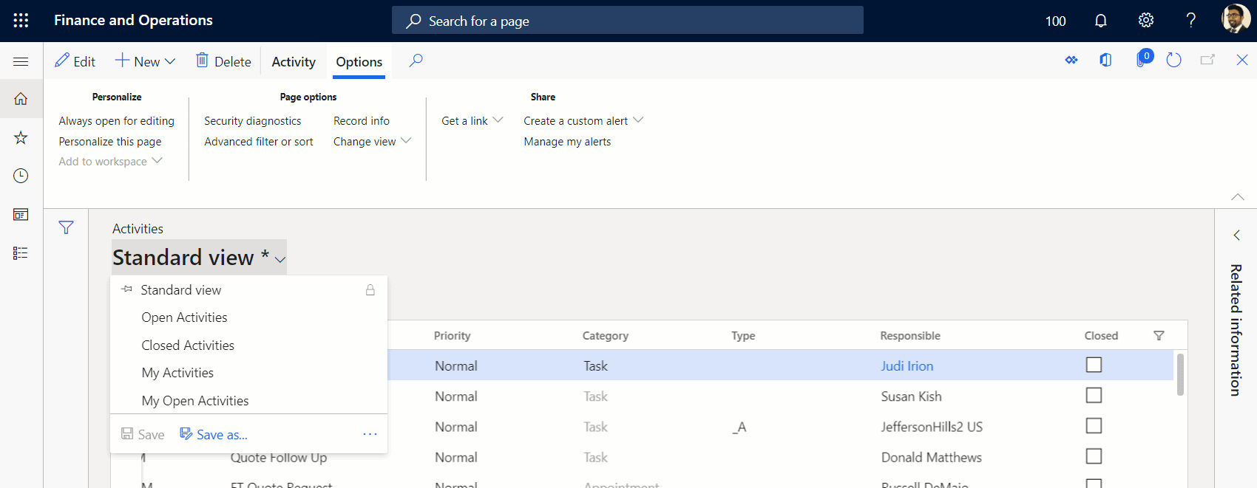Expand the navigation pane hamburger menu
Screen dimensions: 1257x488
point(21,61)
